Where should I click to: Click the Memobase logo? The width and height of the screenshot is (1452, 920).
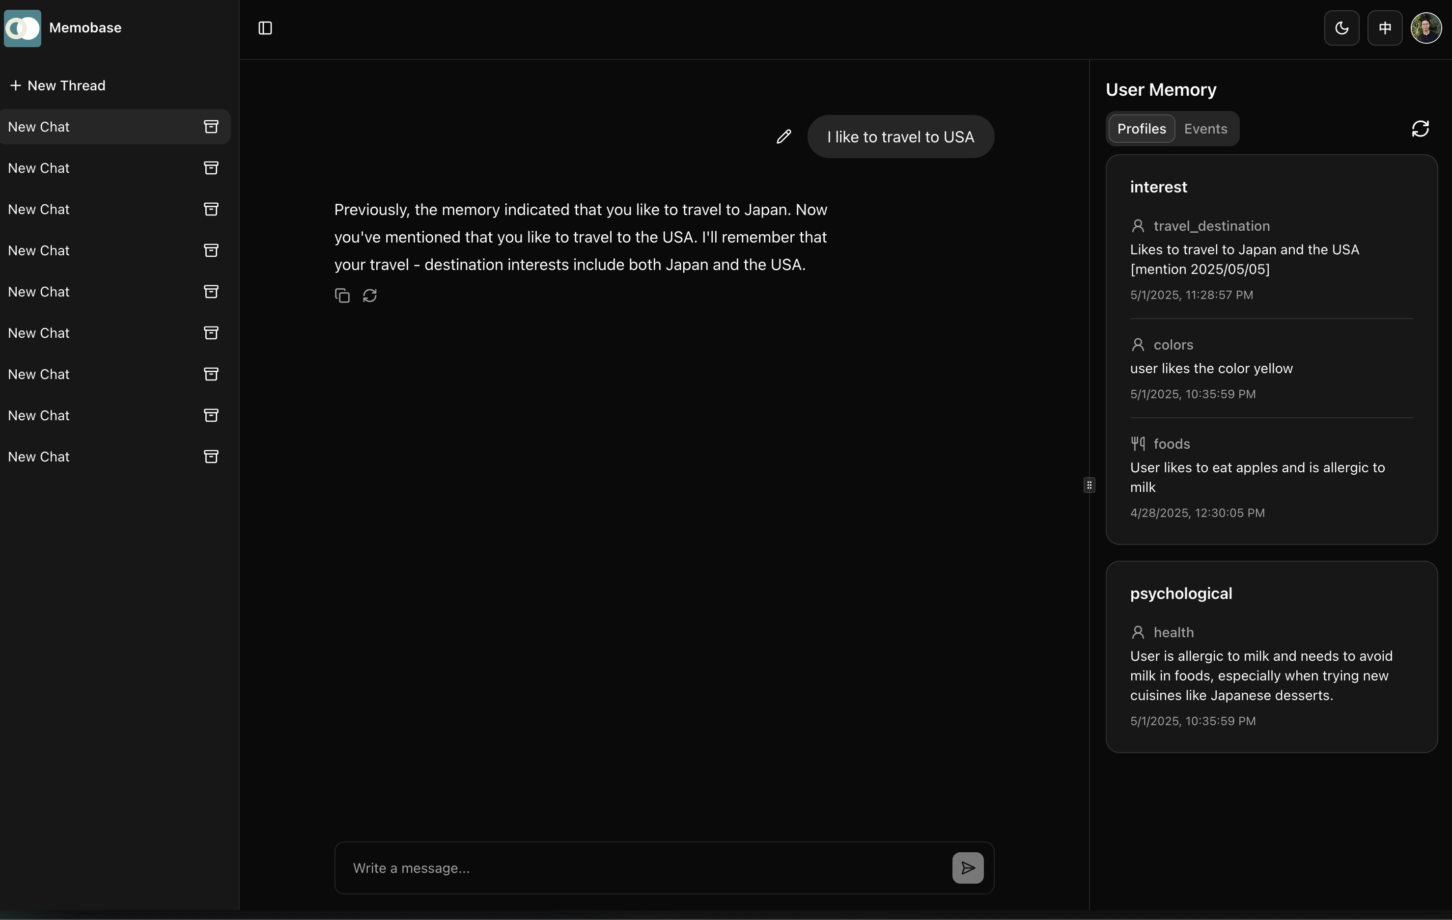tap(23, 28)
